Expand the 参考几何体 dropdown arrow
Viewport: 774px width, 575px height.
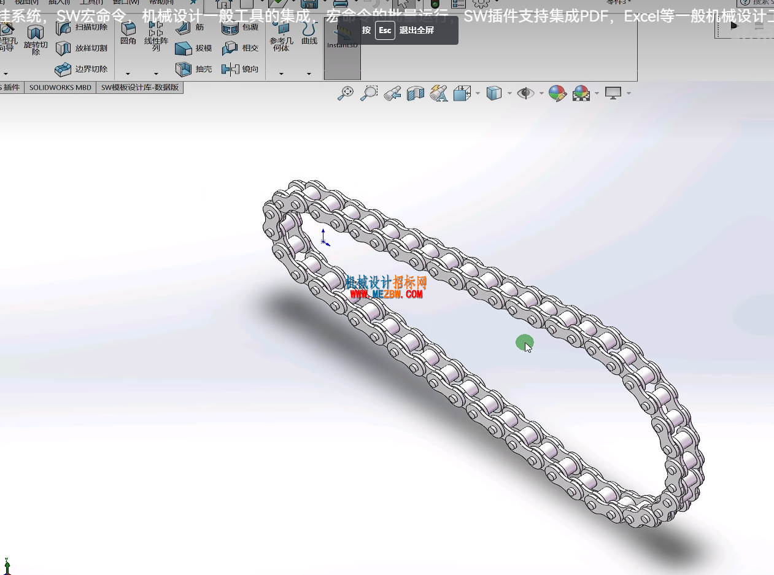(x=281, y=74)
